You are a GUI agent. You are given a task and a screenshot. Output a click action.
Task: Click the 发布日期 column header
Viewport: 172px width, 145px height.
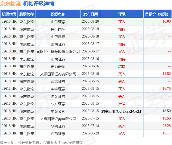tap(90, 14)
